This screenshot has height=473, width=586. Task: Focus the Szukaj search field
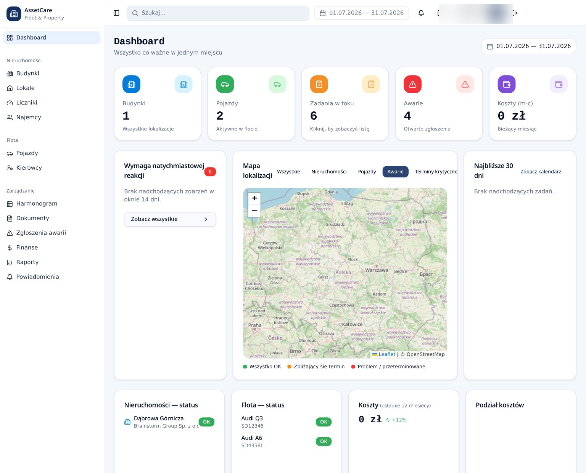coord(218,13)
